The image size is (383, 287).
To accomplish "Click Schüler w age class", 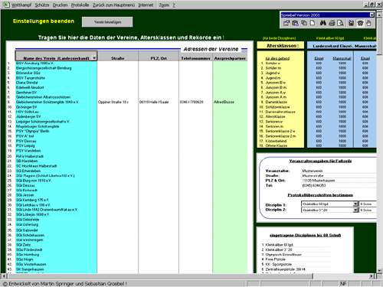I will (273, 64).
